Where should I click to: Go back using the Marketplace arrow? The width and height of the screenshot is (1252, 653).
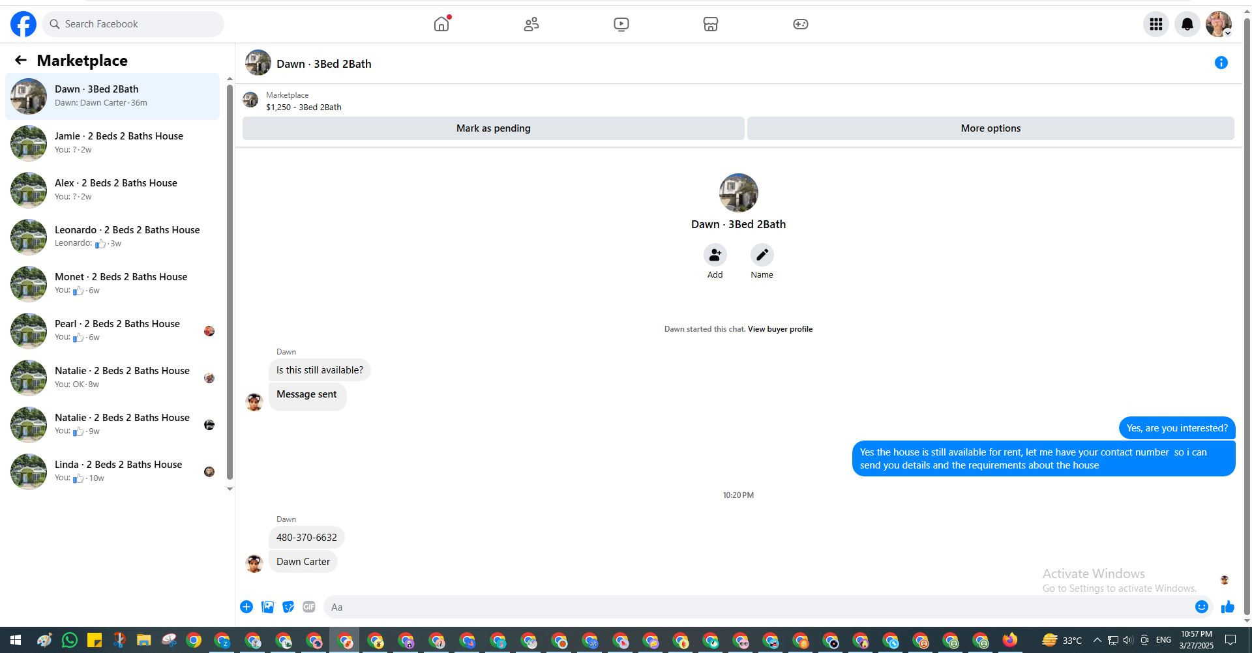tap(21, 61)
